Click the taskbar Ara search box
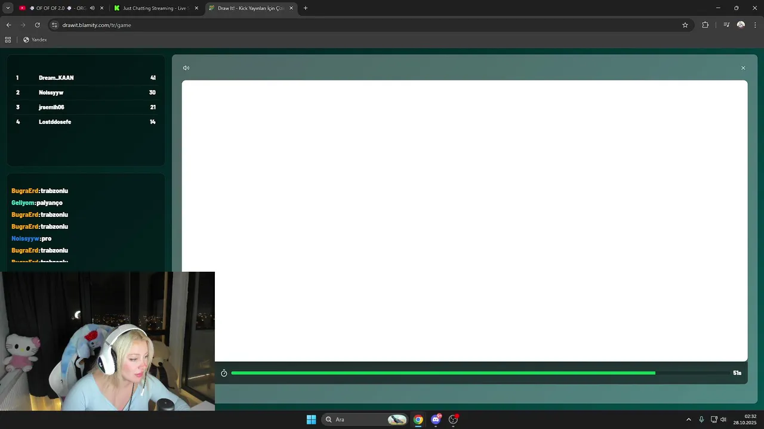Viewport: 764px width, 429px height. 365,419
